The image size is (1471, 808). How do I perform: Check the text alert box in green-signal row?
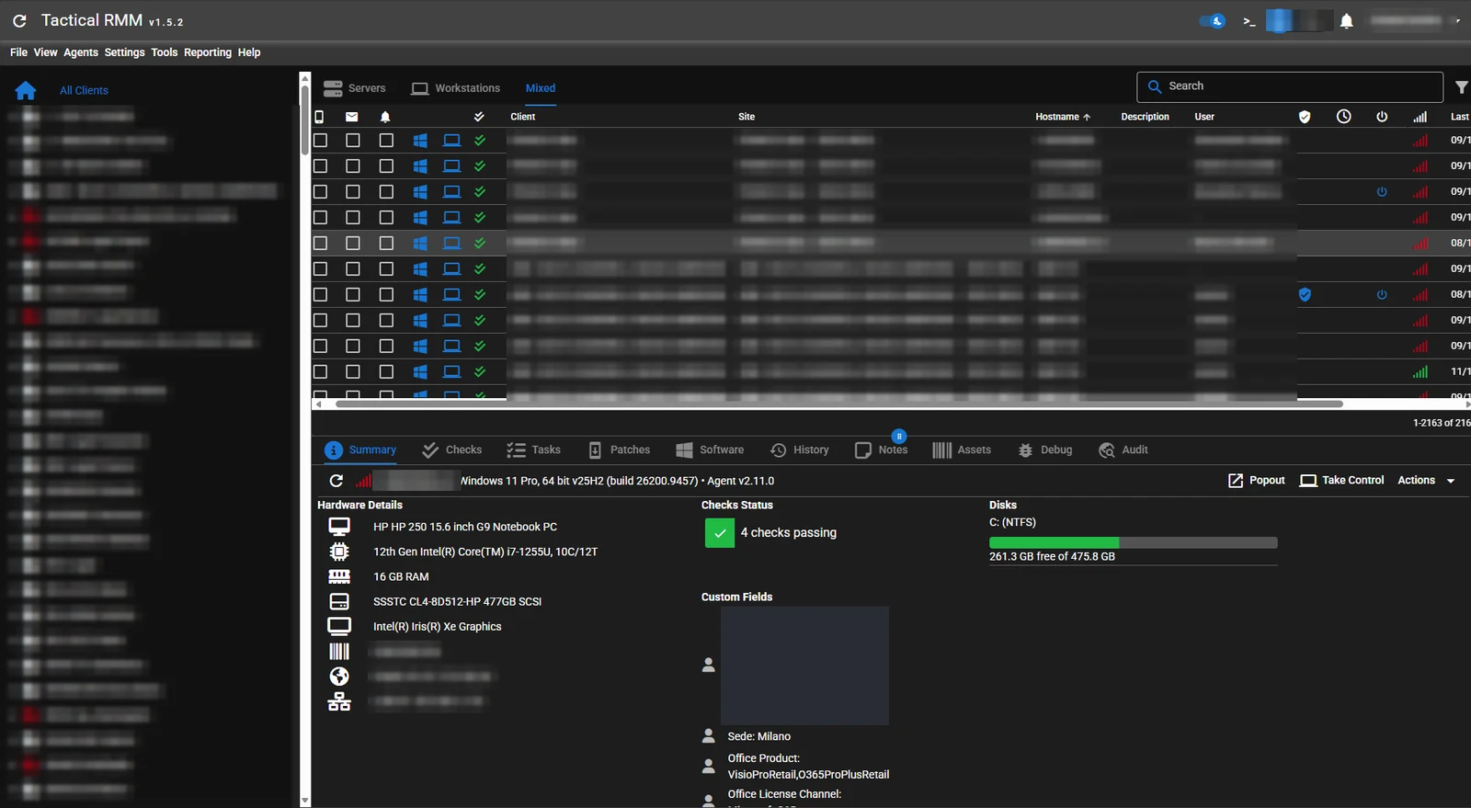320,372
